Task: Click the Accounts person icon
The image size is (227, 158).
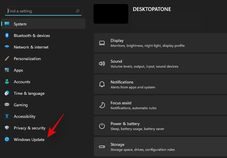Action: (7, 82)
